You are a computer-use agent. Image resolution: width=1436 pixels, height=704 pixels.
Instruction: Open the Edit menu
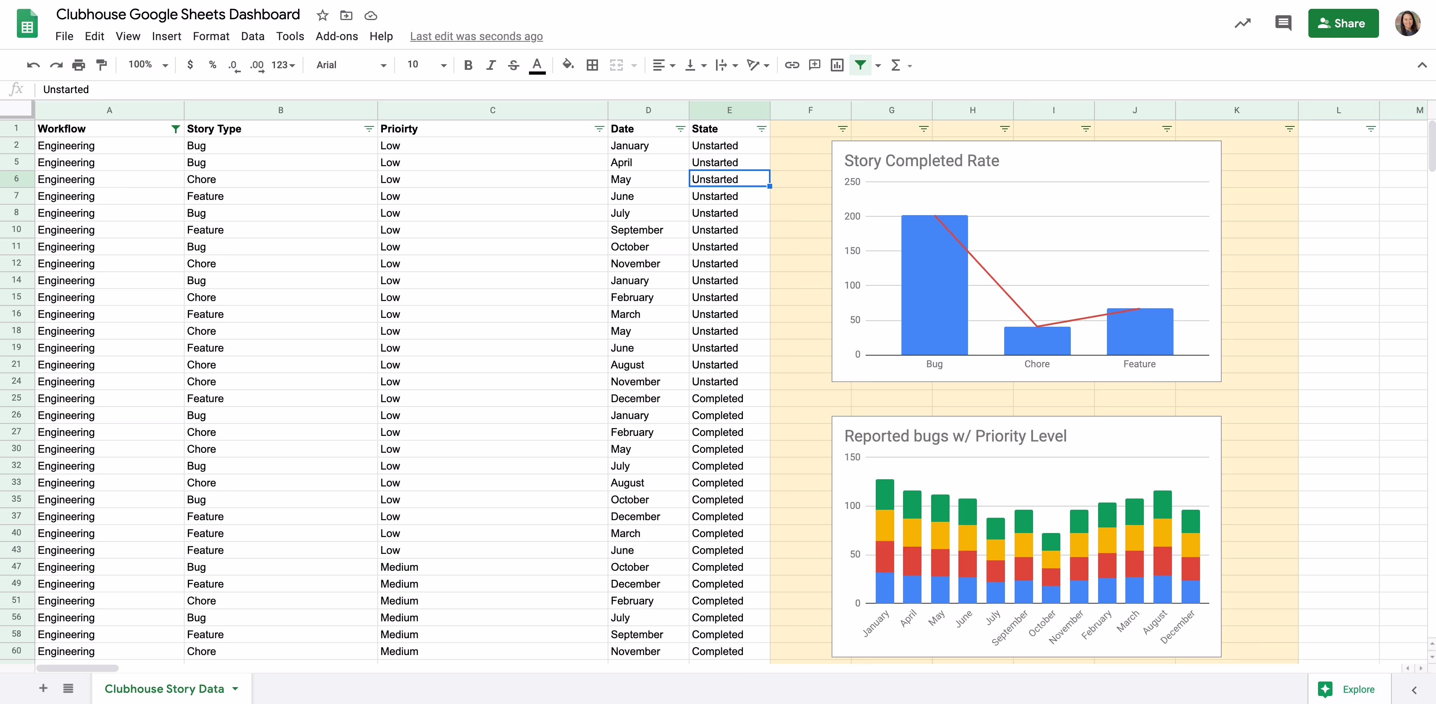94,36
